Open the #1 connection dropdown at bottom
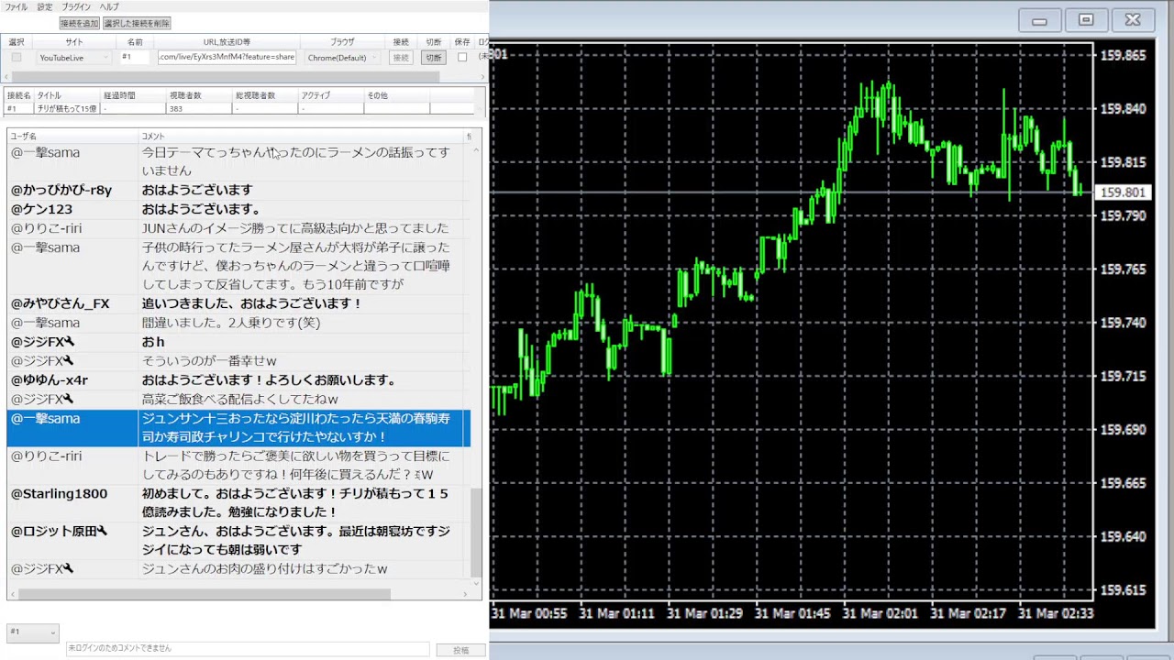 pyautogui.click(x=33, y=632)
